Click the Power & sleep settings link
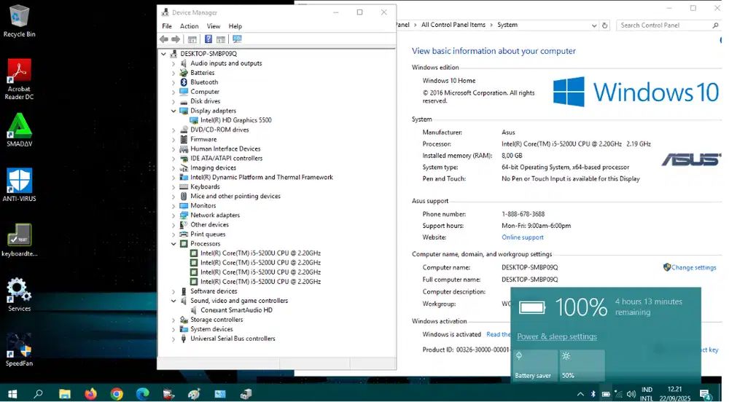 [x=556, y=336]
